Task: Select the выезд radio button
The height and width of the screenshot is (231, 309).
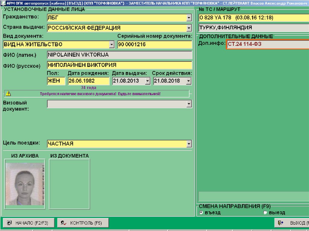Action: pos(265,213)
